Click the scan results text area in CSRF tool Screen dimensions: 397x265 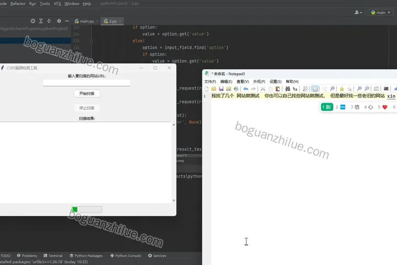[85, 162]
